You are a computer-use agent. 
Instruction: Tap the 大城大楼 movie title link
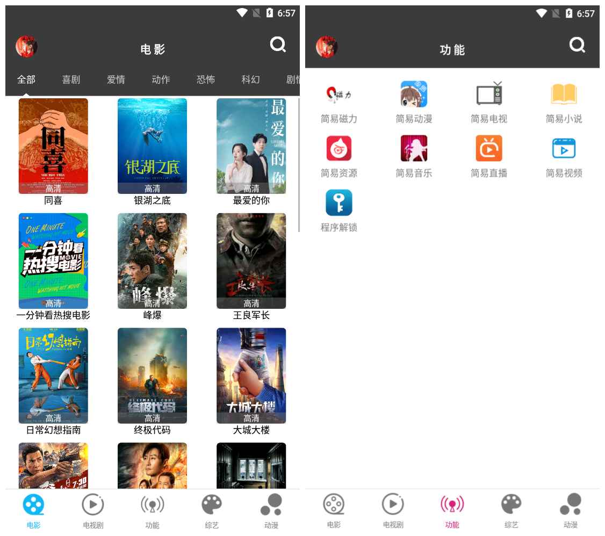click(x=251, y=430)
